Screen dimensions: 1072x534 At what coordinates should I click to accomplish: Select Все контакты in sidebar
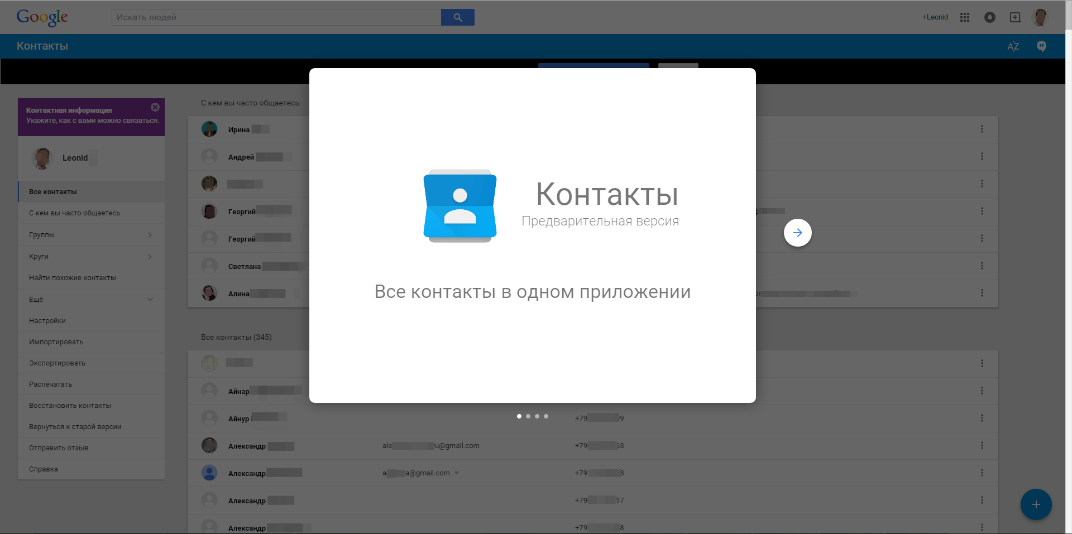tap(91, 192)
